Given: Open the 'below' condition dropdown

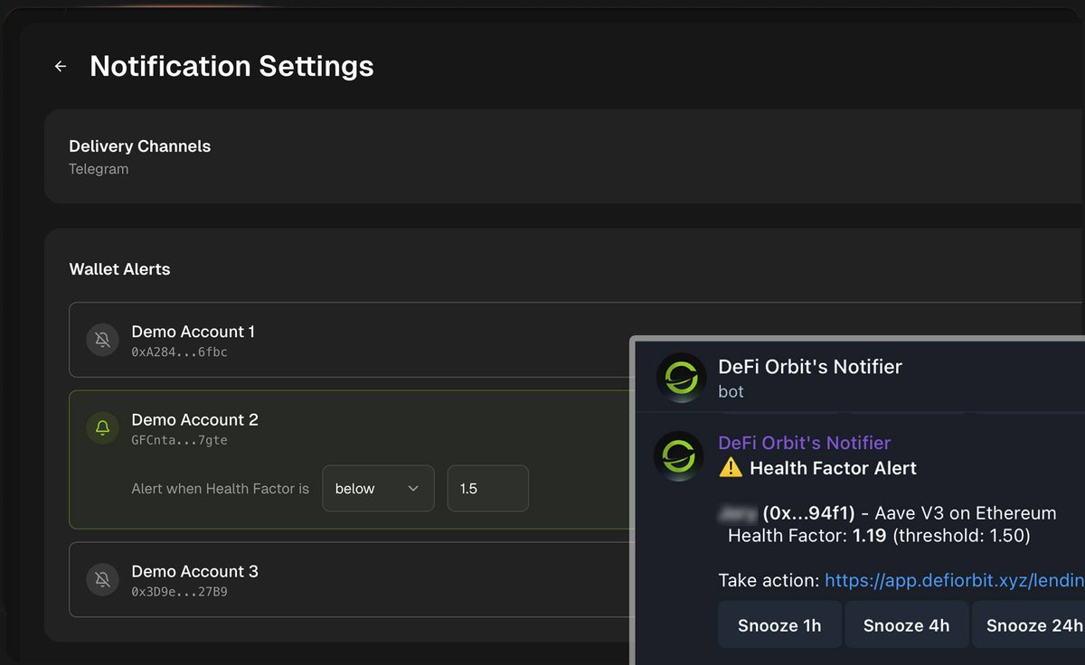Looking at the screenshot, I should coord(378,489).
